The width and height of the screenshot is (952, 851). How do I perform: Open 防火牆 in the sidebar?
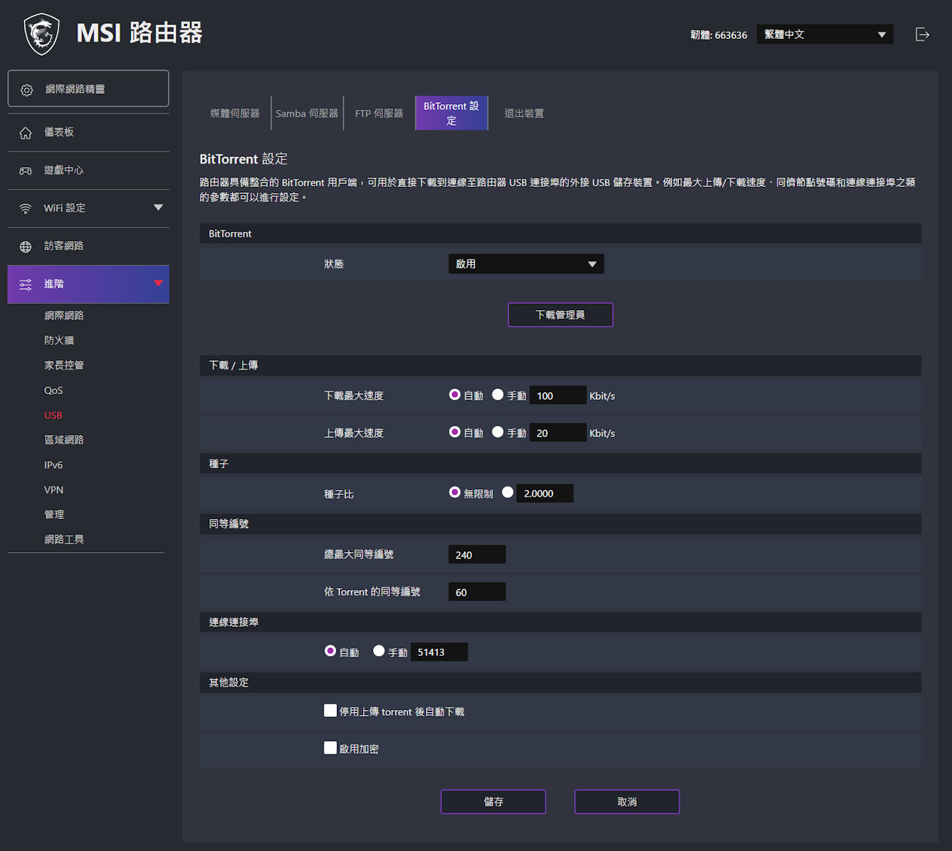[x=59, y=341]
